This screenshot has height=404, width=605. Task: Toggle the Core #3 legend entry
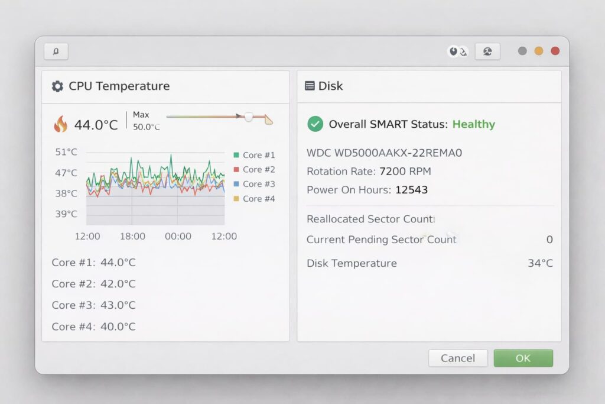pos(254,184)
